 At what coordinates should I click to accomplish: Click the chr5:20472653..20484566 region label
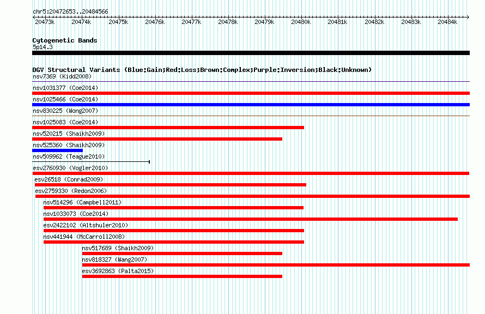pos(70,11)
